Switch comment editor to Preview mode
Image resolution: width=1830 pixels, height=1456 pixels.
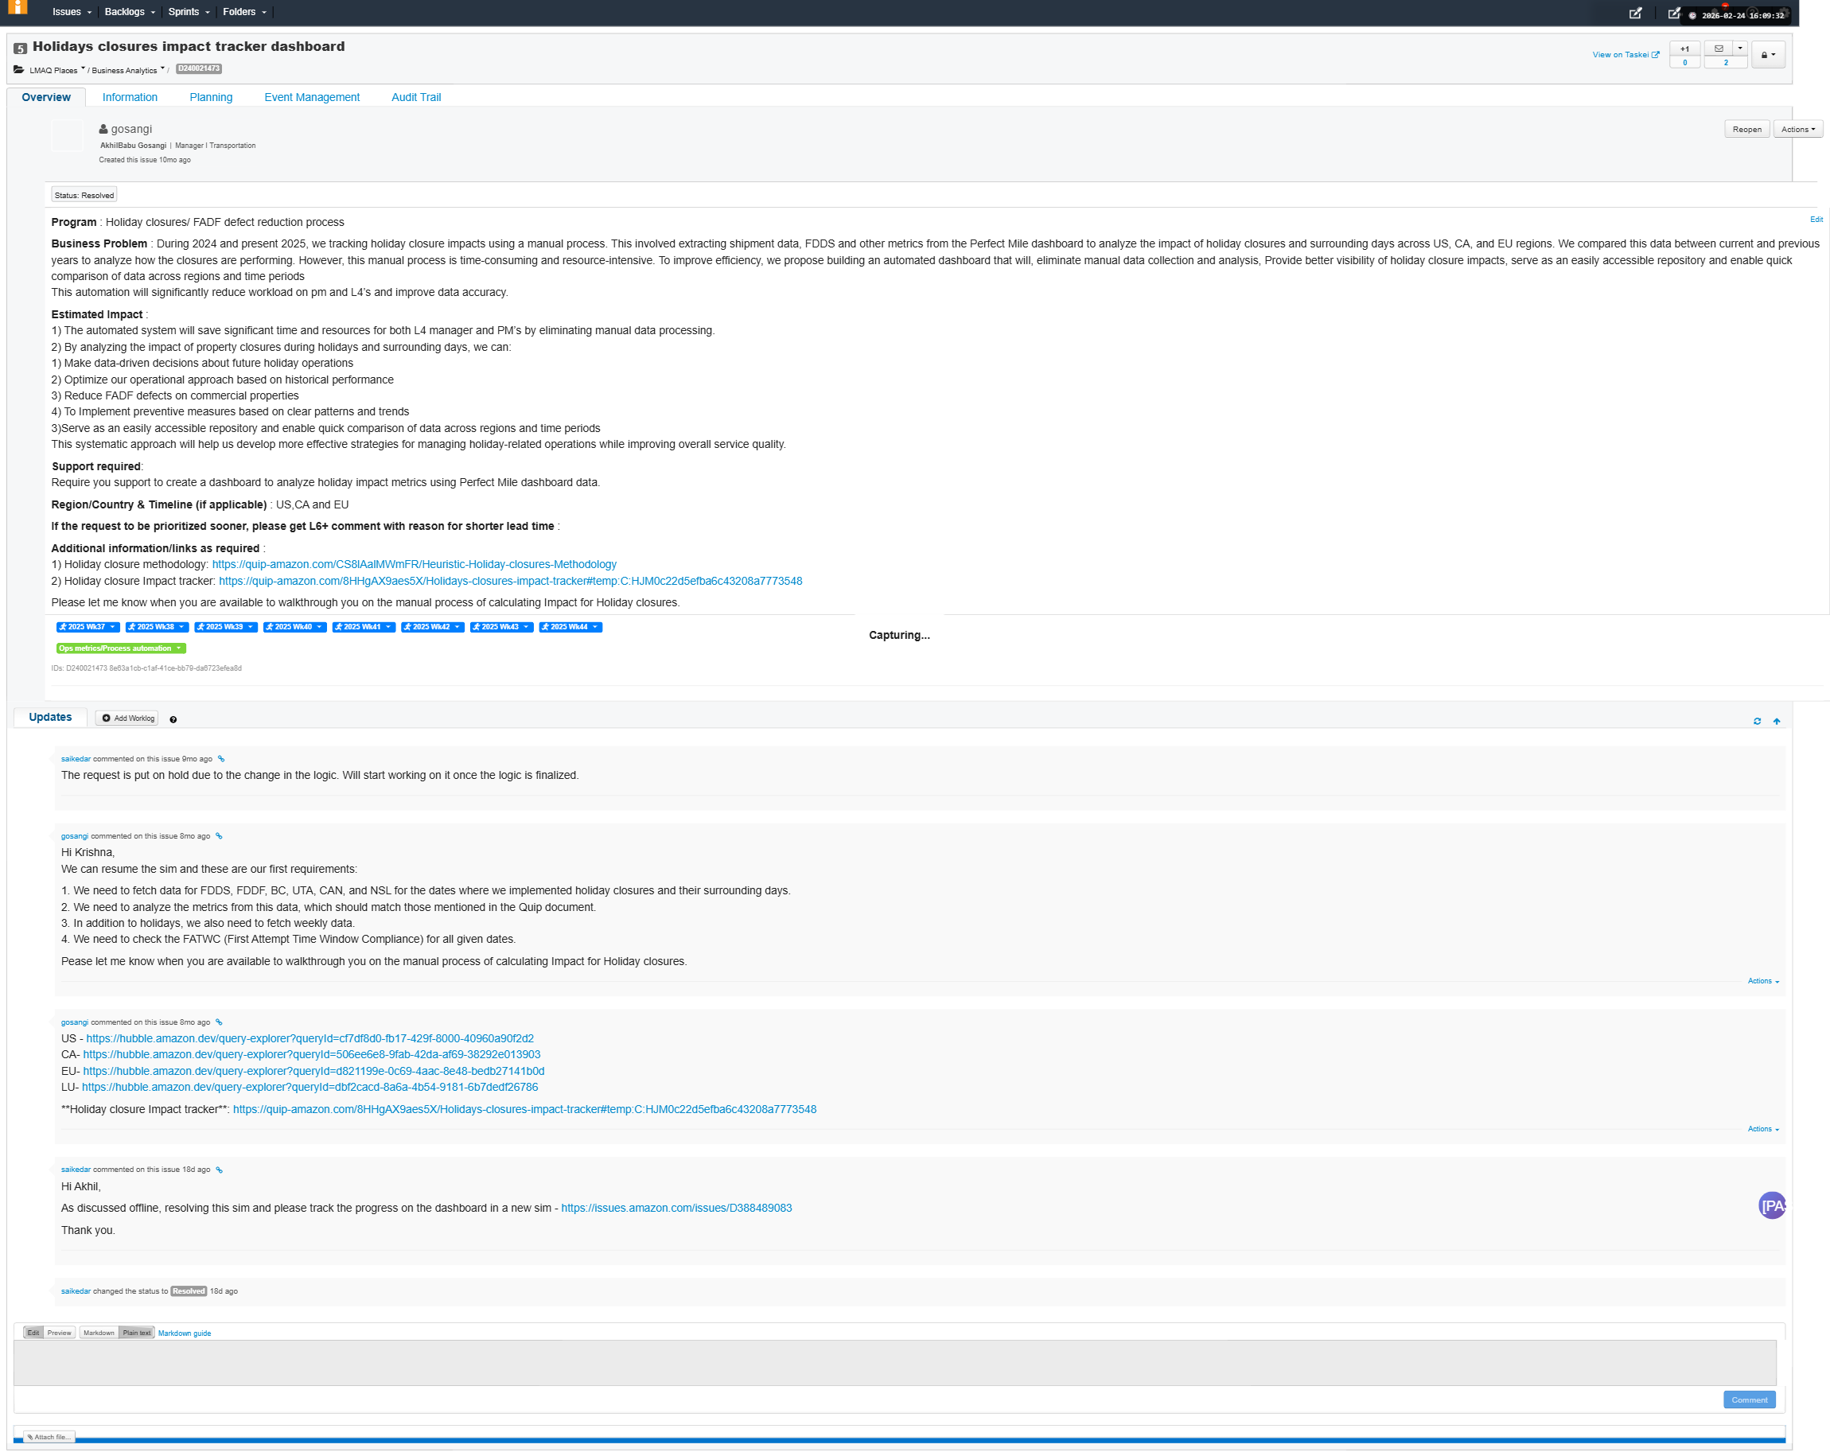(60, 1332)
